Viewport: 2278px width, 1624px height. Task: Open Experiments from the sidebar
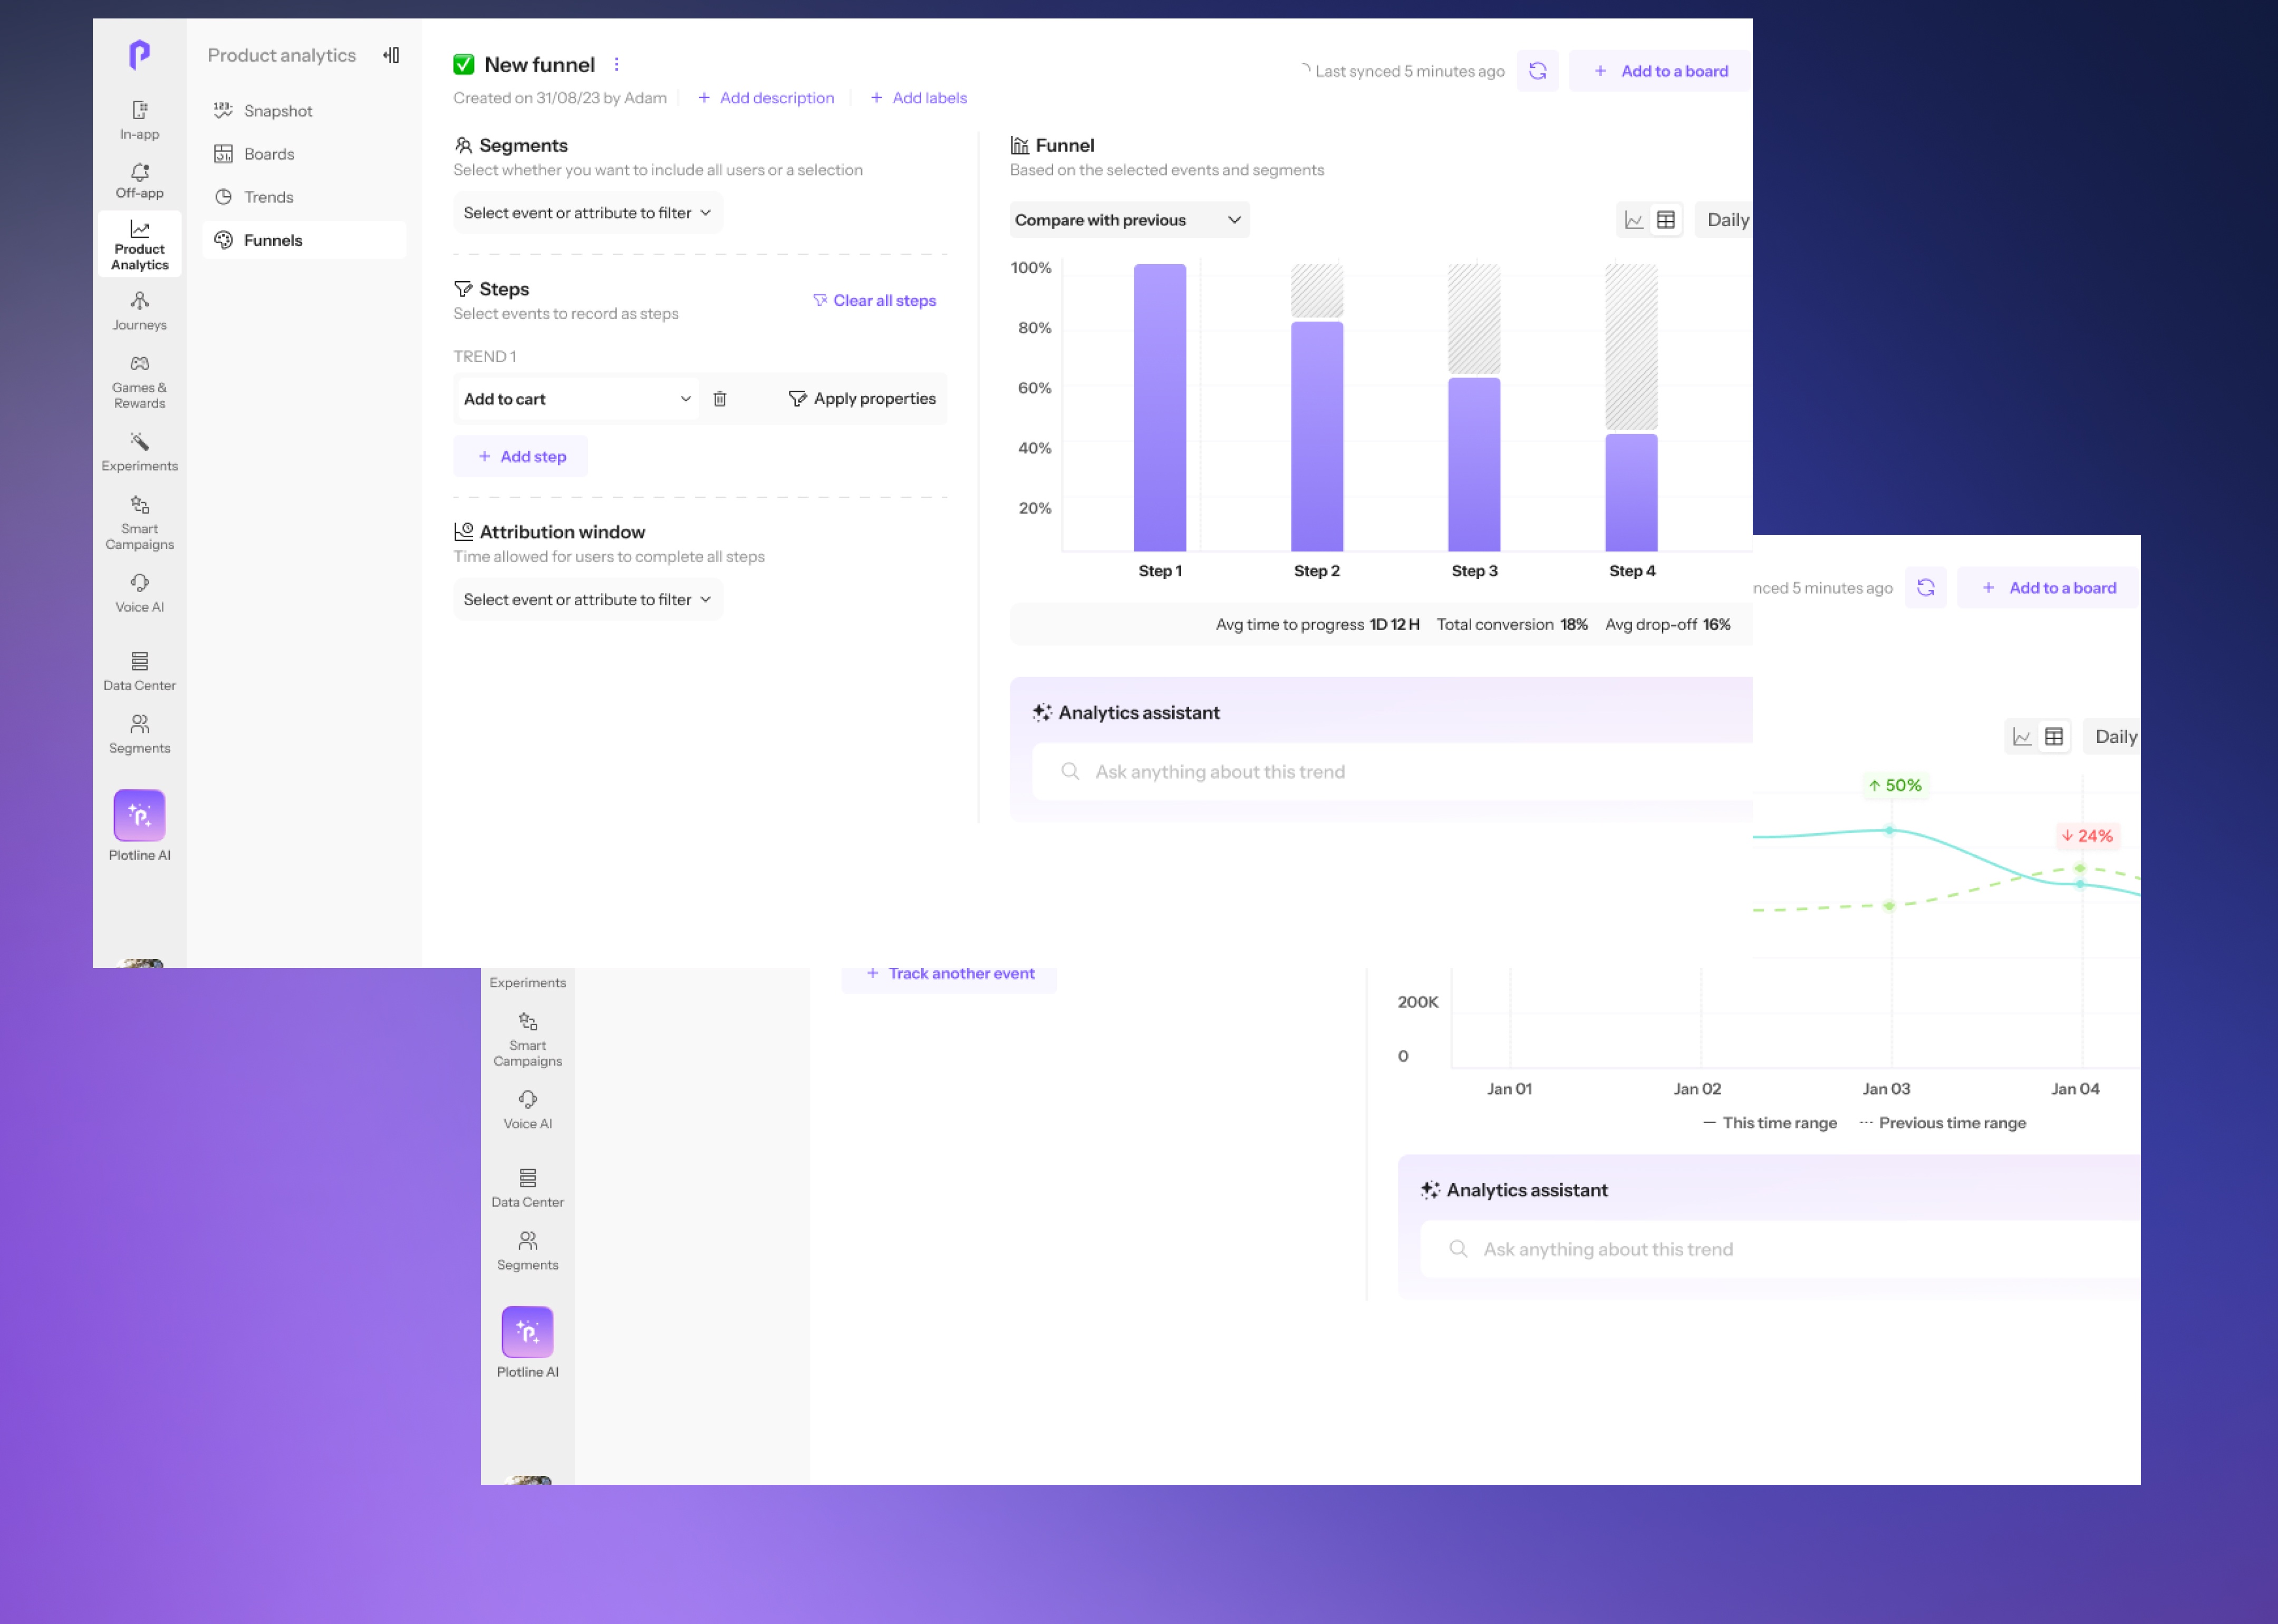pos(139,452)
